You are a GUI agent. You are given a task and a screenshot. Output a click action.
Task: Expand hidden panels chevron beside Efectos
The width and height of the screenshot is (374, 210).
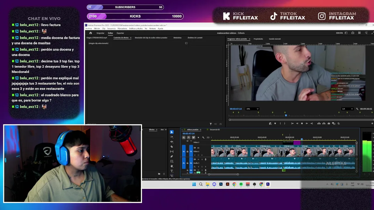click(166, 129)
